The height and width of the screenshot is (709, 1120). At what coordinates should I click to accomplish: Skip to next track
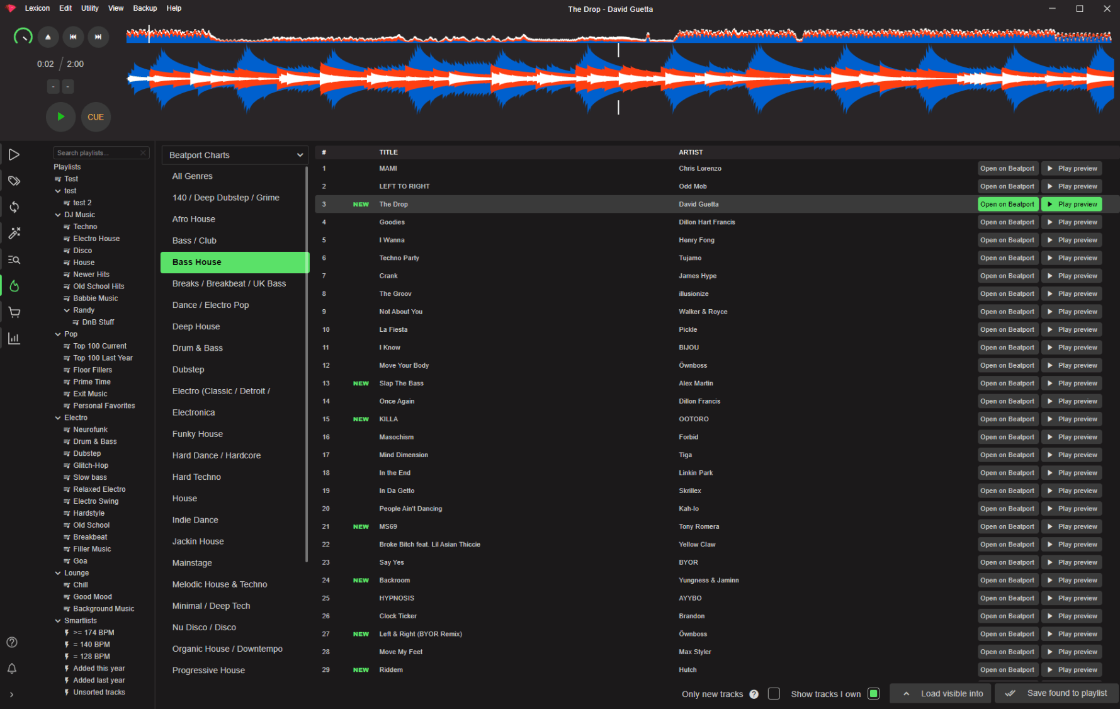(98, 37)
